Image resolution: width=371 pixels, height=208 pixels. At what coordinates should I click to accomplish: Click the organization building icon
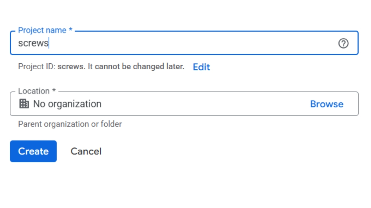(x=24, y=104)
